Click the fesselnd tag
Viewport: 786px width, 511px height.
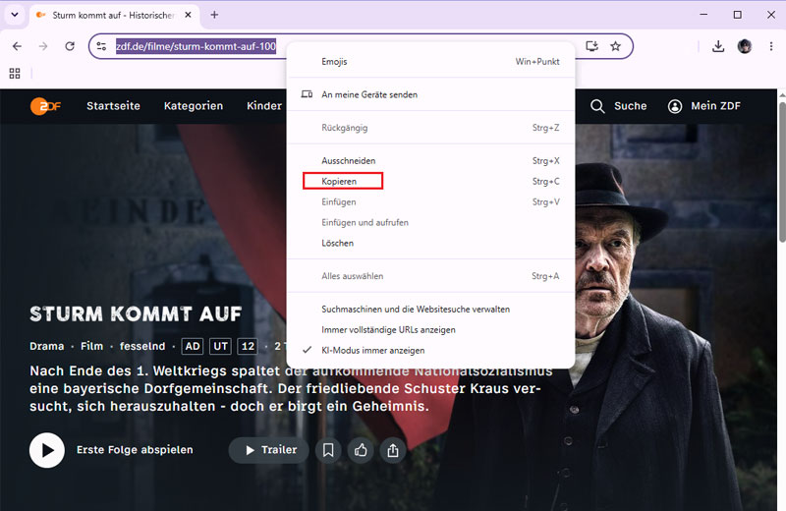click(142, 346)
